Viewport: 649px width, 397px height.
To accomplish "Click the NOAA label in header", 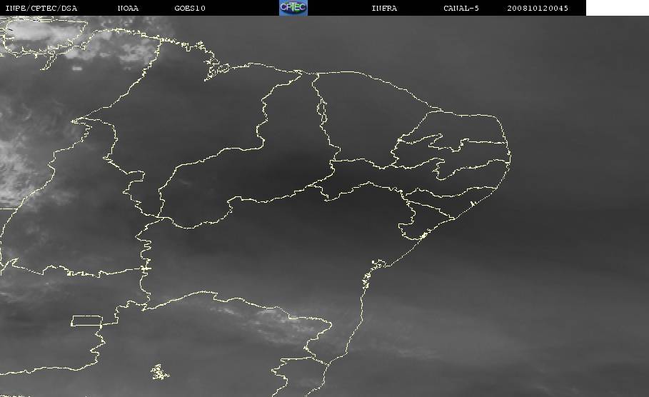I will (128, 9).
